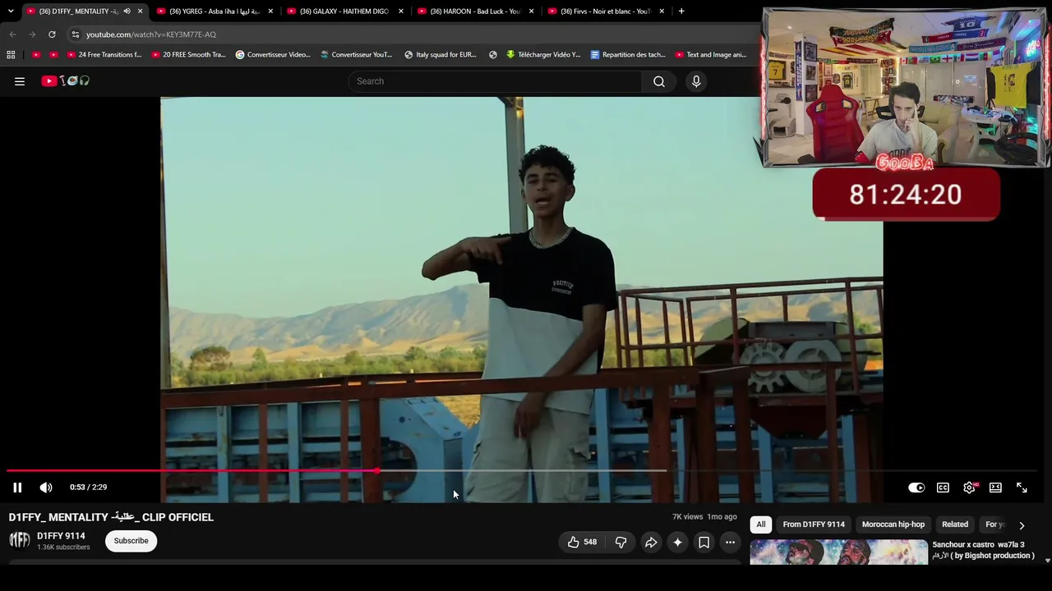Open the Repartition des tach... bookmark
The height and width of the screenshot is (591, 1052).
[x=628, y=55]
